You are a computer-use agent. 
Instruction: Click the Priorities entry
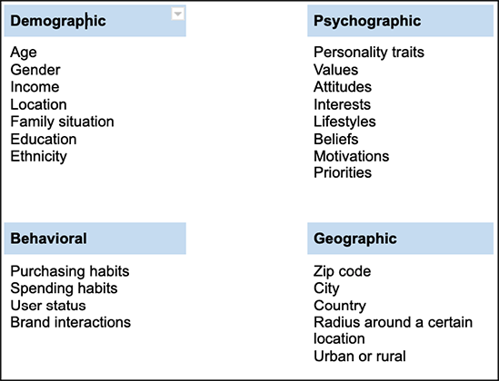tap(343, 172)
